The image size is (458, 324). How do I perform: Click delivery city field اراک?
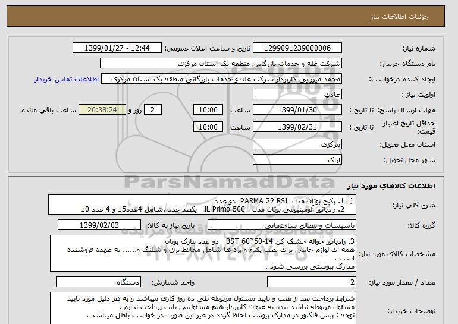tap(297, 160)
